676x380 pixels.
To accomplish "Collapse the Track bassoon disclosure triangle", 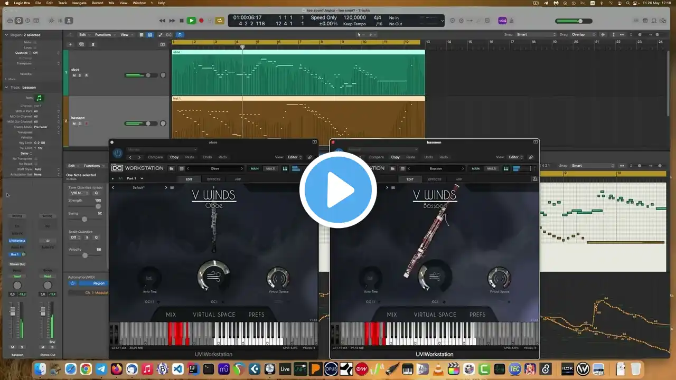I will tap(6, 87).
